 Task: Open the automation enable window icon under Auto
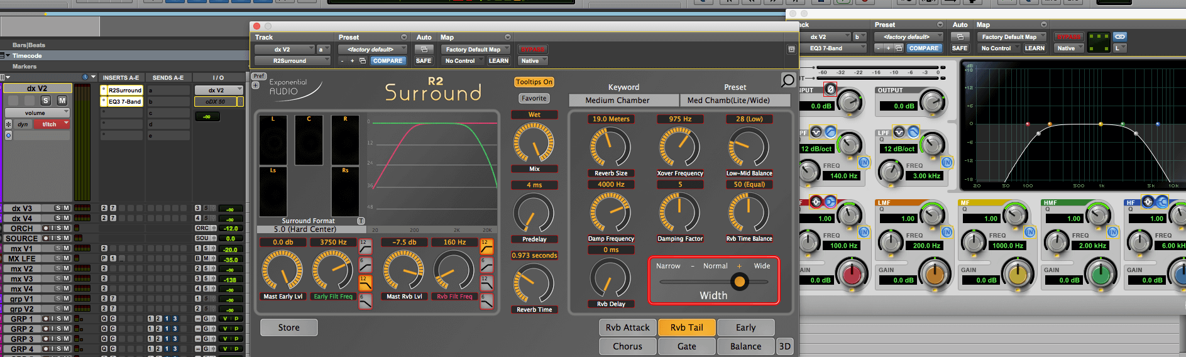pyautogui.click(x=424, y=49)
